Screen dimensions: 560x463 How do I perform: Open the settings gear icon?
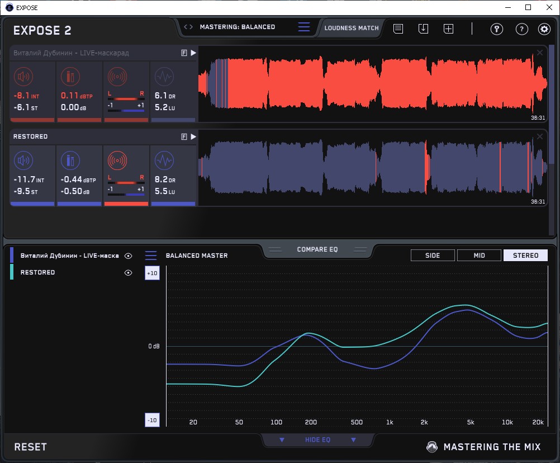coord(544,29)
